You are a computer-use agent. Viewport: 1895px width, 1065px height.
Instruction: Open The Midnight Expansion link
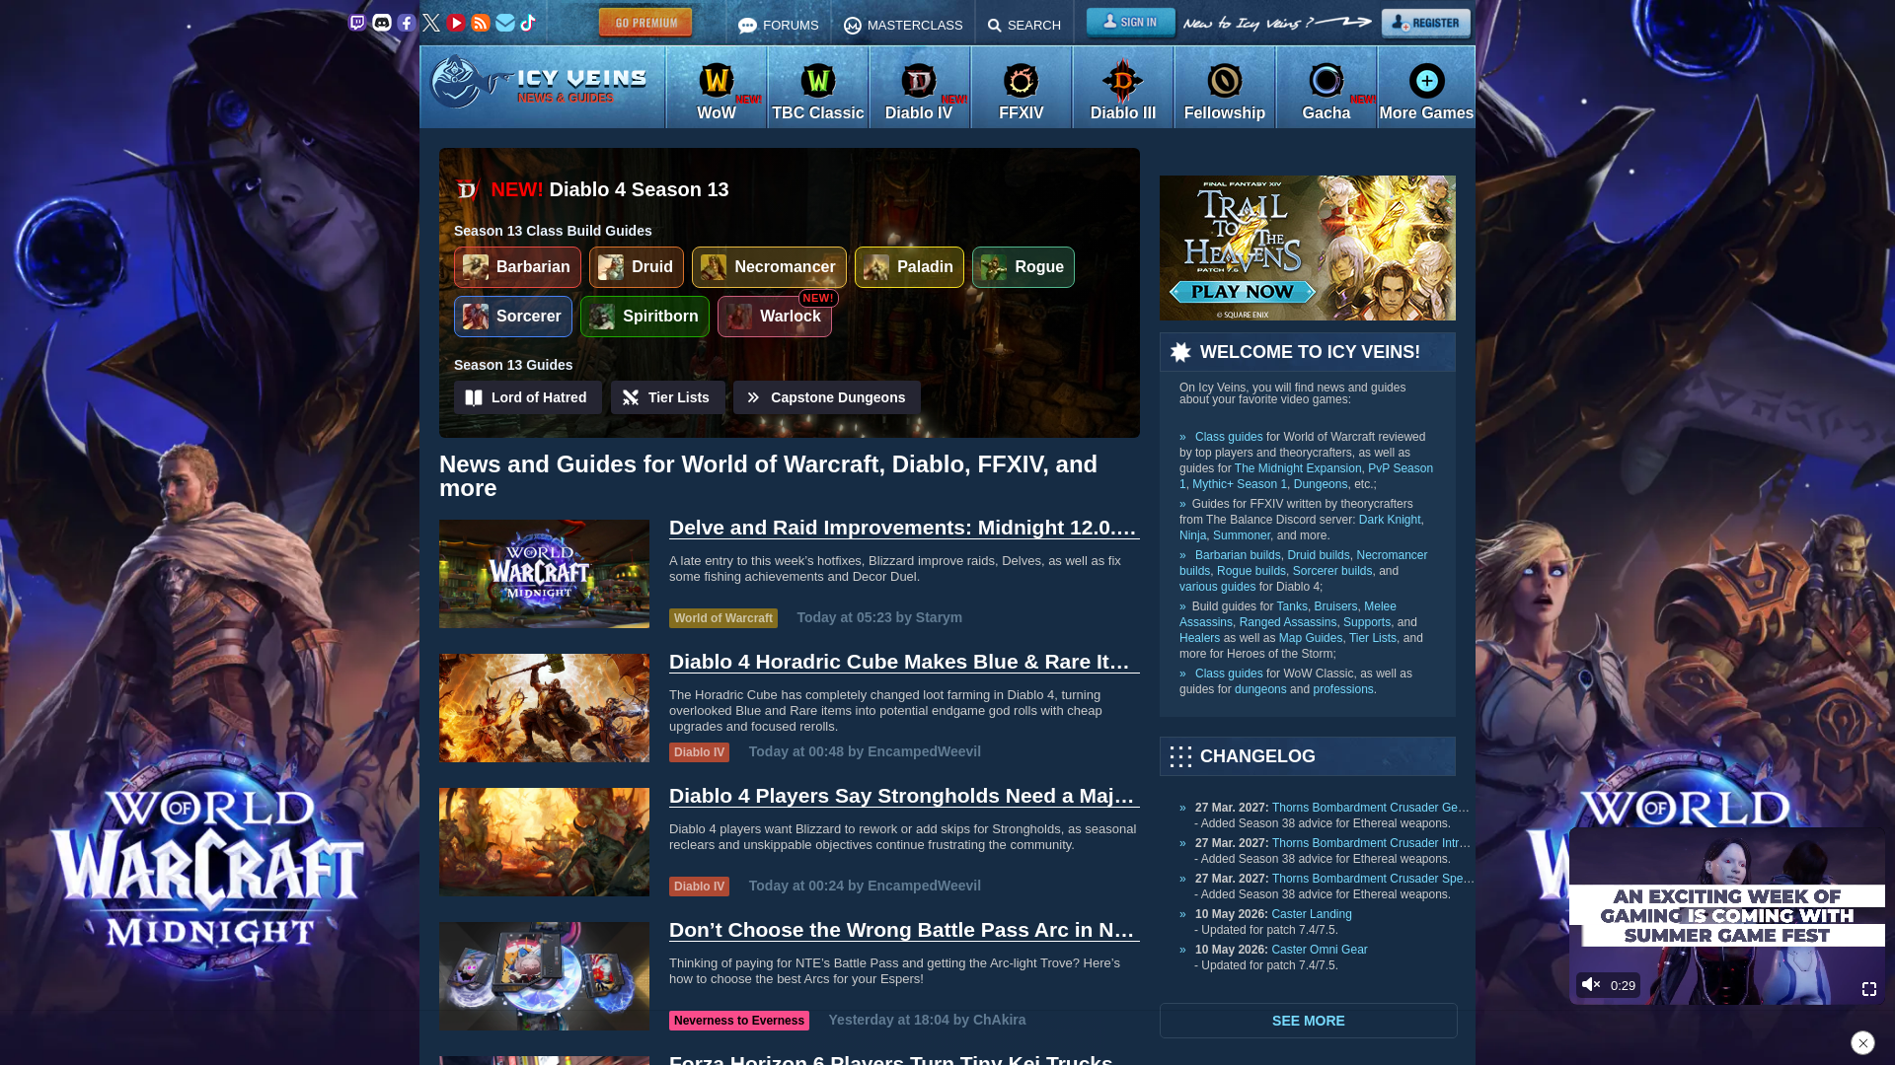[x=1298, y=468]
